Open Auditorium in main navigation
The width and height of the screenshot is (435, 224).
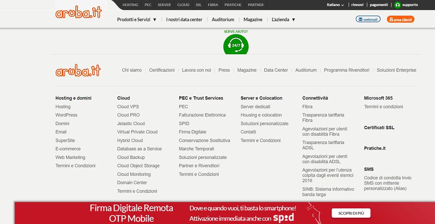coord(223,20)
